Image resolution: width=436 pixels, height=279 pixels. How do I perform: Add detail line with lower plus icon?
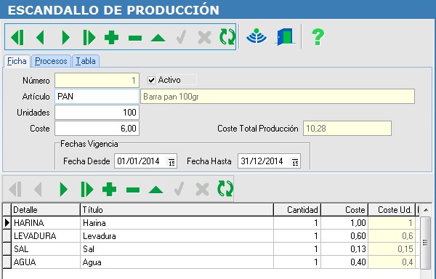coord(109,190)
